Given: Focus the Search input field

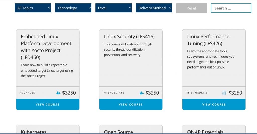Looking at the screenshot, I should tap(231, 8).
